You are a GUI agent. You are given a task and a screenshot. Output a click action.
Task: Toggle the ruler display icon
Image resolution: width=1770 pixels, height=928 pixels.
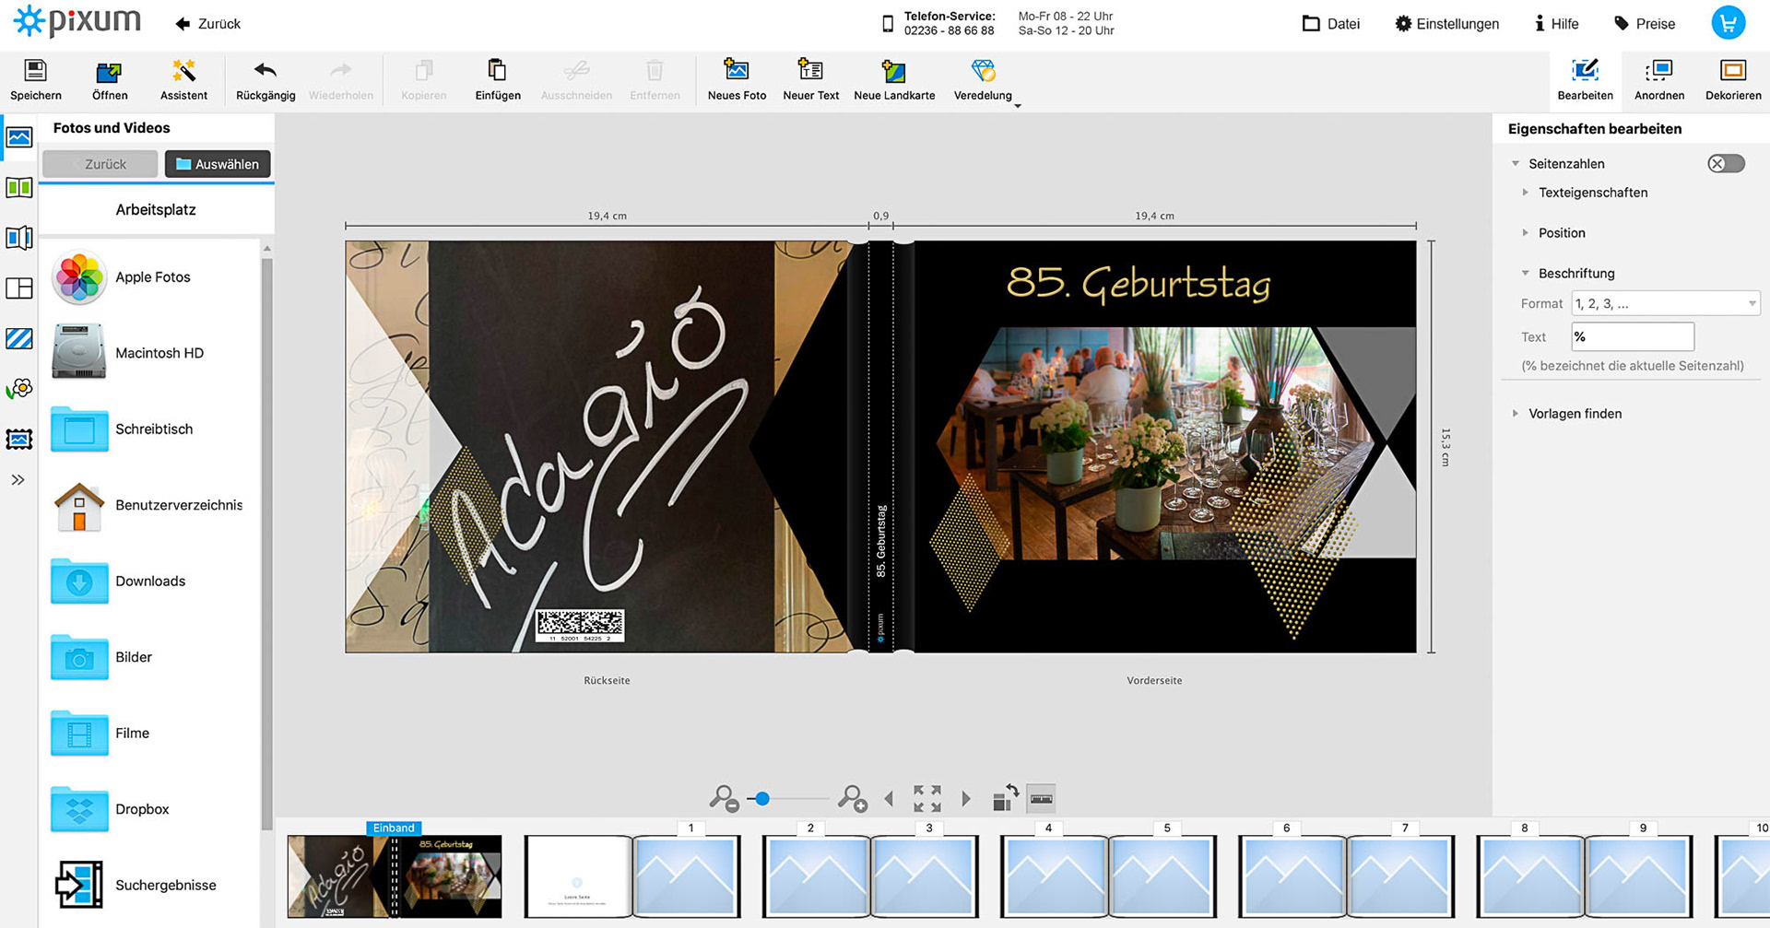1042,799
